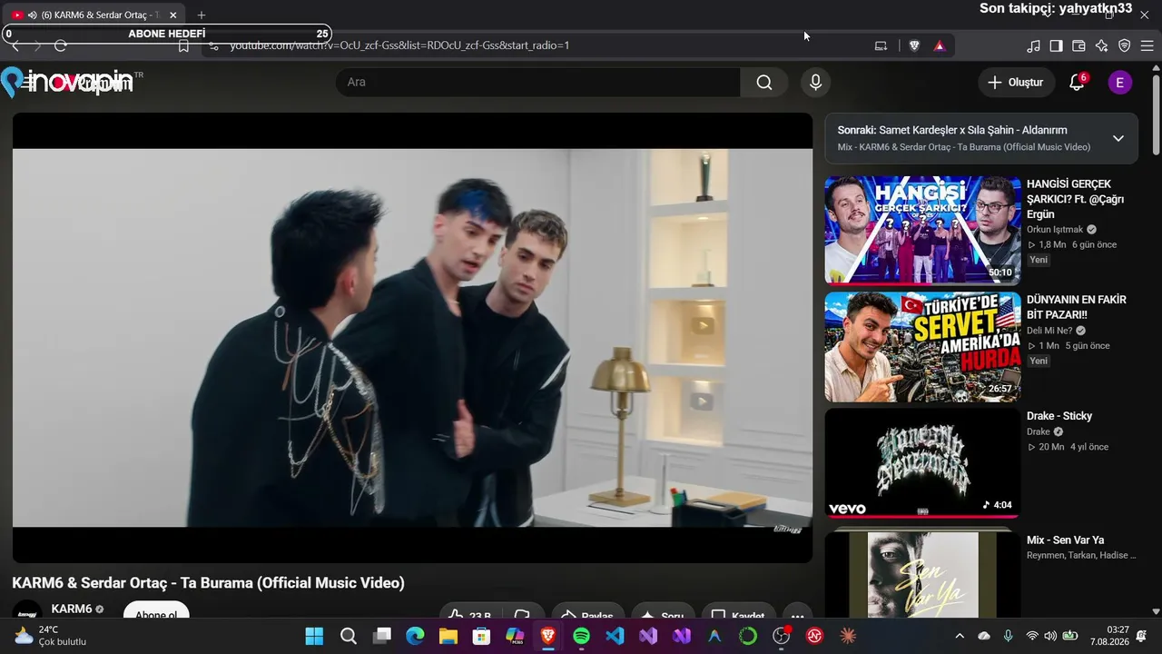This screenshot has width=1162, height=654.
Task: Open Brave Shields lion icon in address bar
Action: (x=914, y=45)
